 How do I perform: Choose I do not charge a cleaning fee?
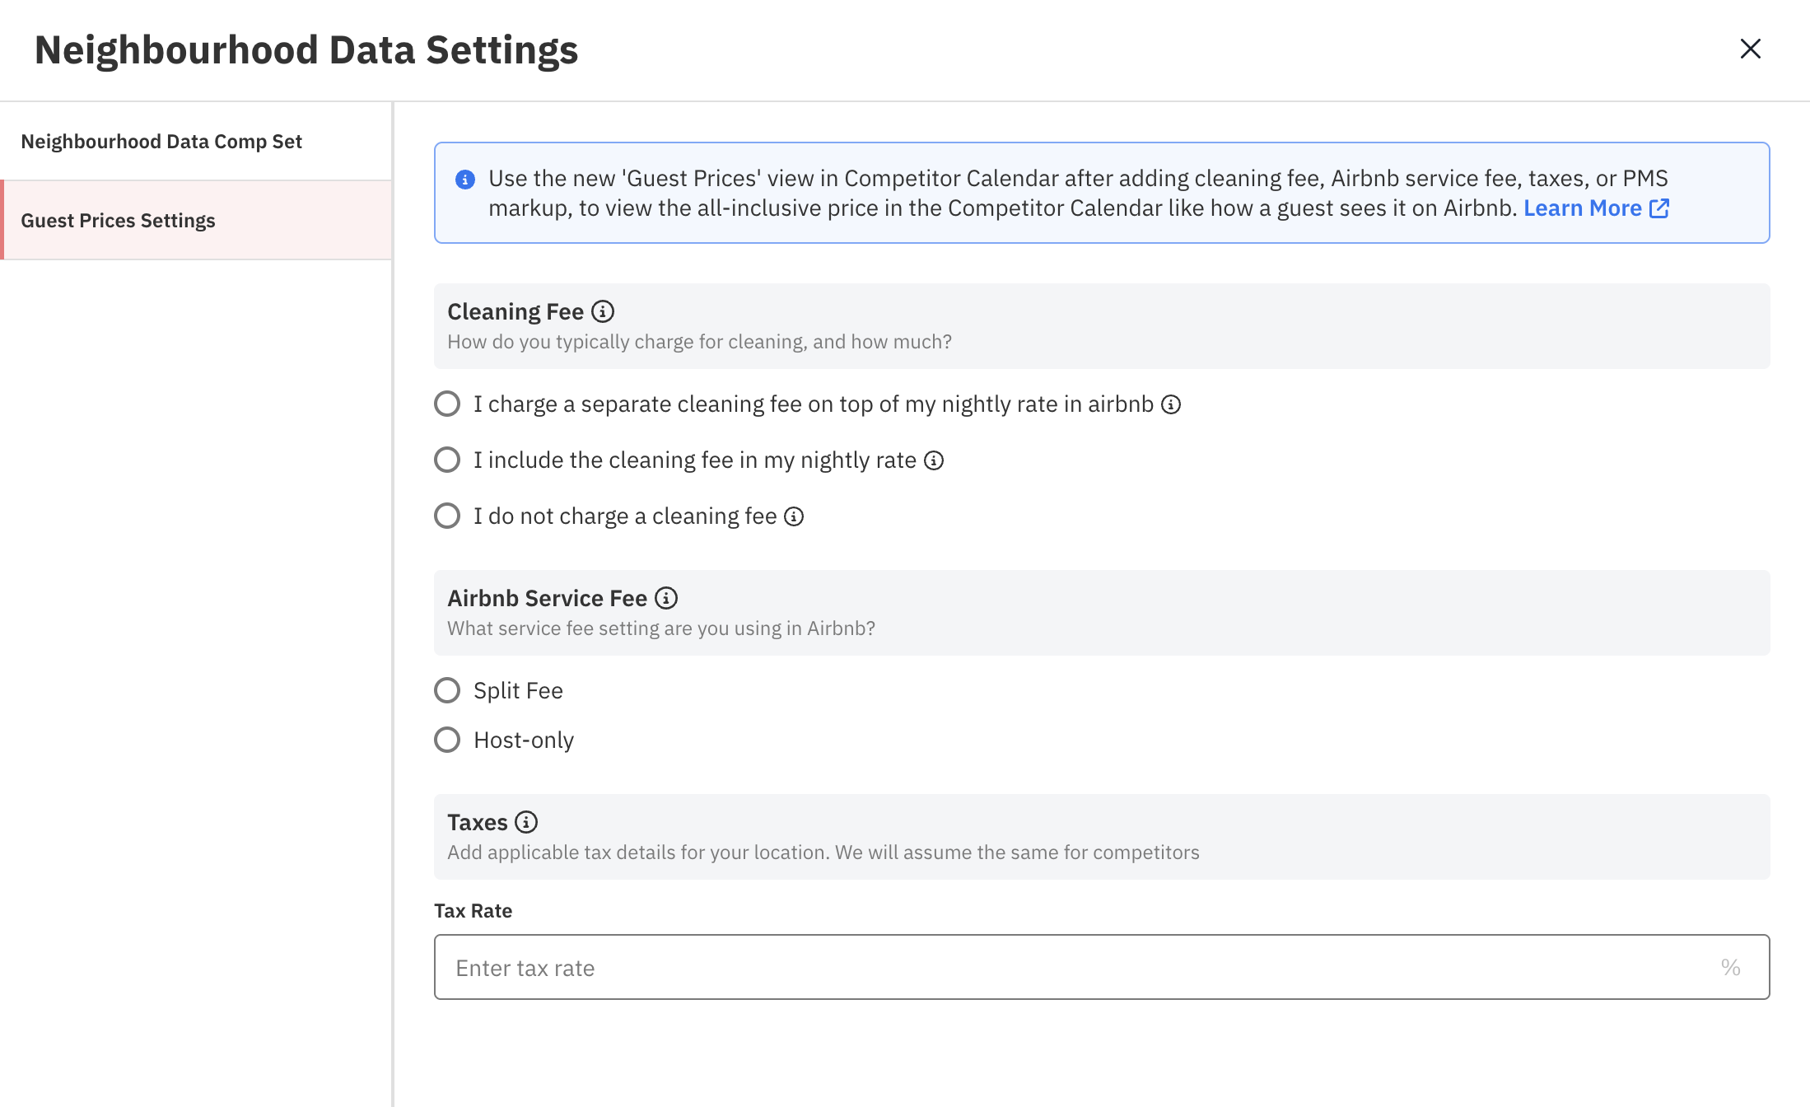click(447, 516)
